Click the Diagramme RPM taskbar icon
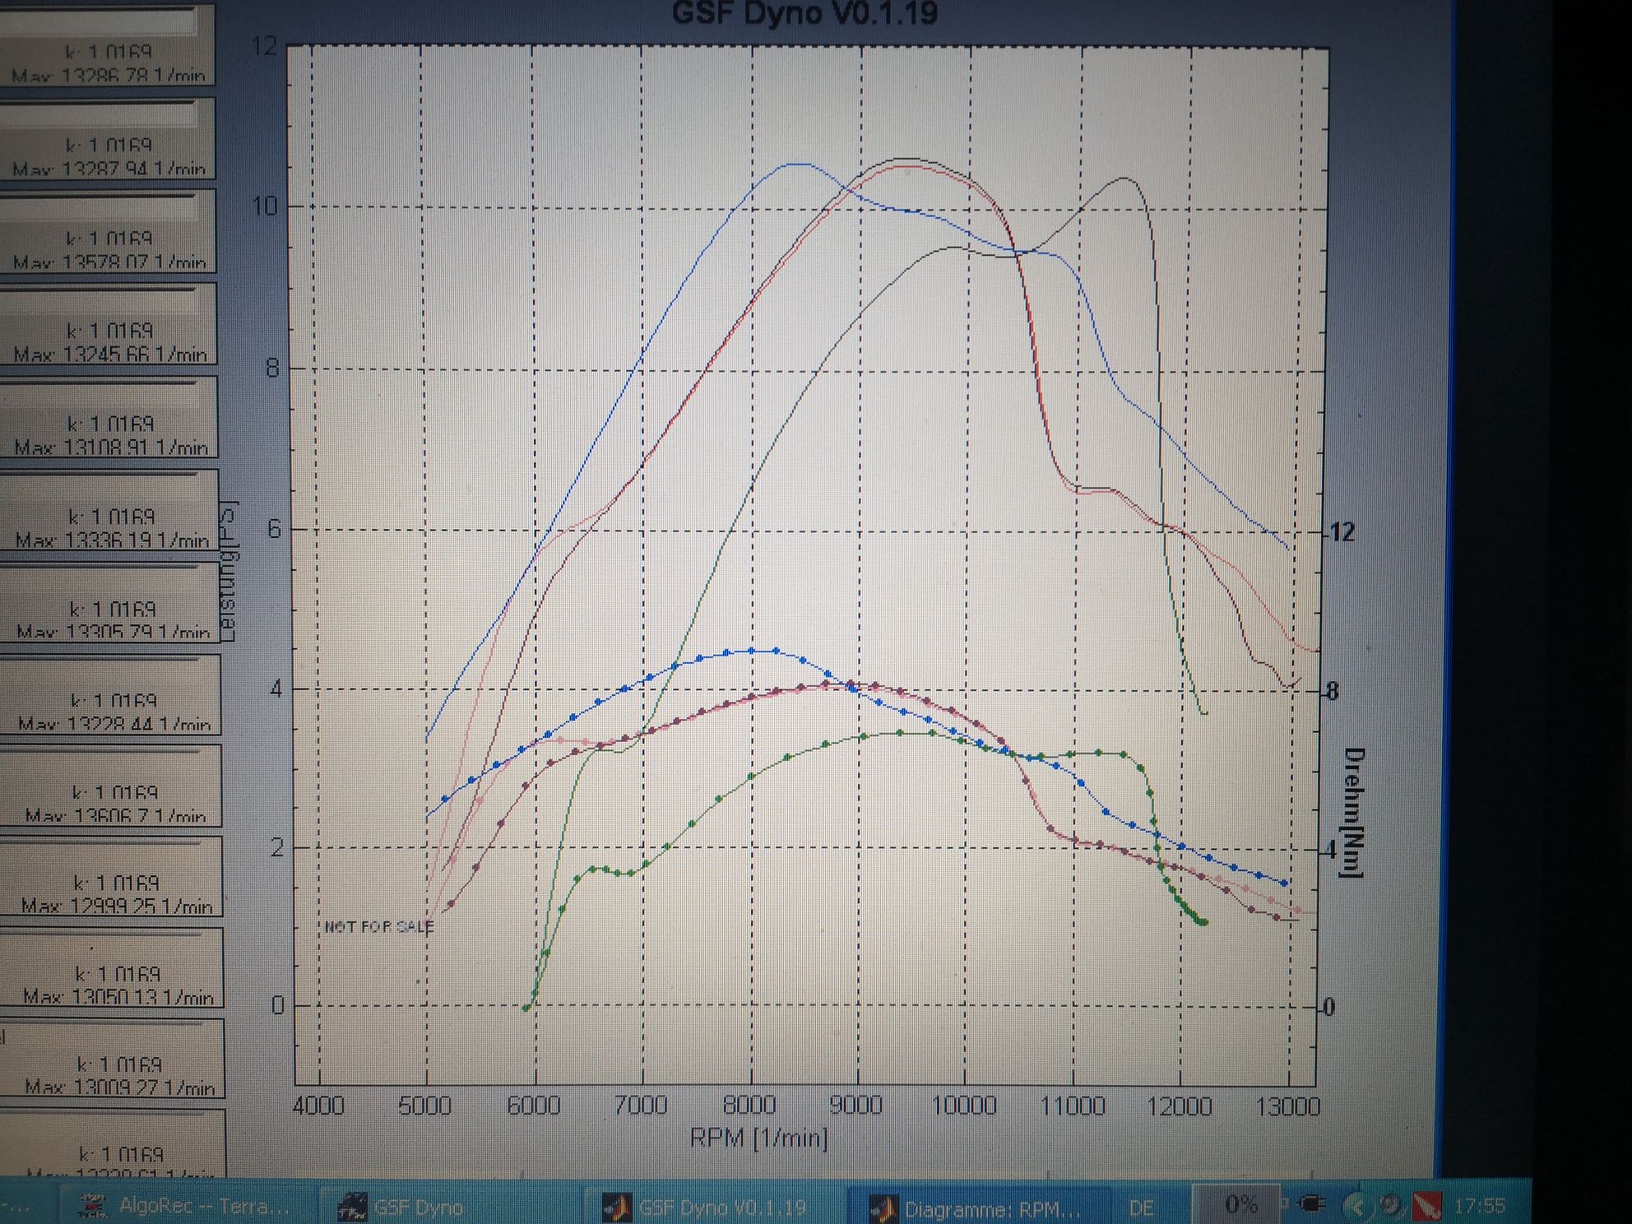This screenshot has height=1224, width=1632. 883,1208
